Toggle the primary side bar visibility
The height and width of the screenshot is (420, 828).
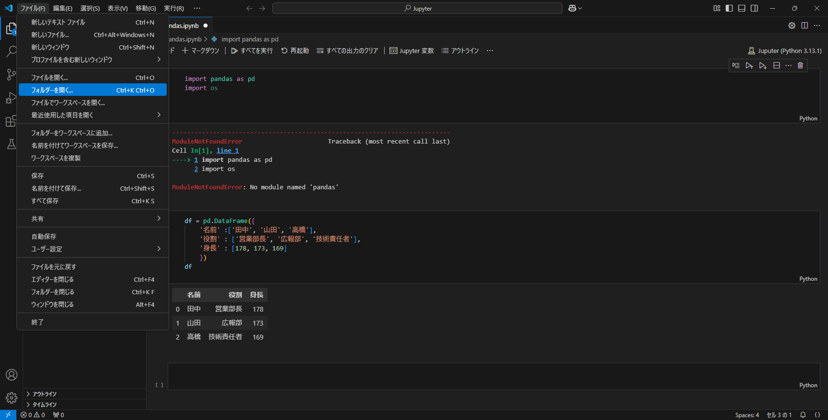[x=729, y=8]
